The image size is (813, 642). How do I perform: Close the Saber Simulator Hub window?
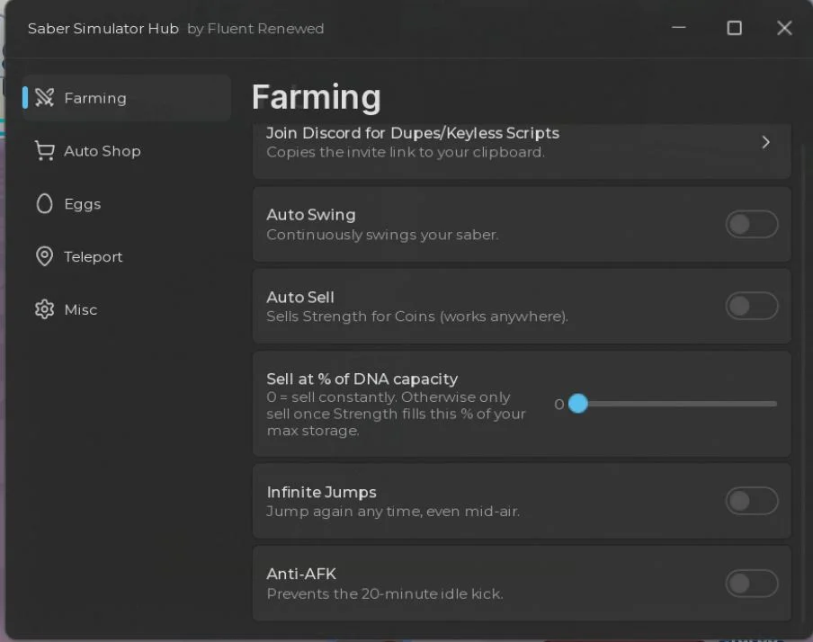pyautogui.click(x=784, y=28)
